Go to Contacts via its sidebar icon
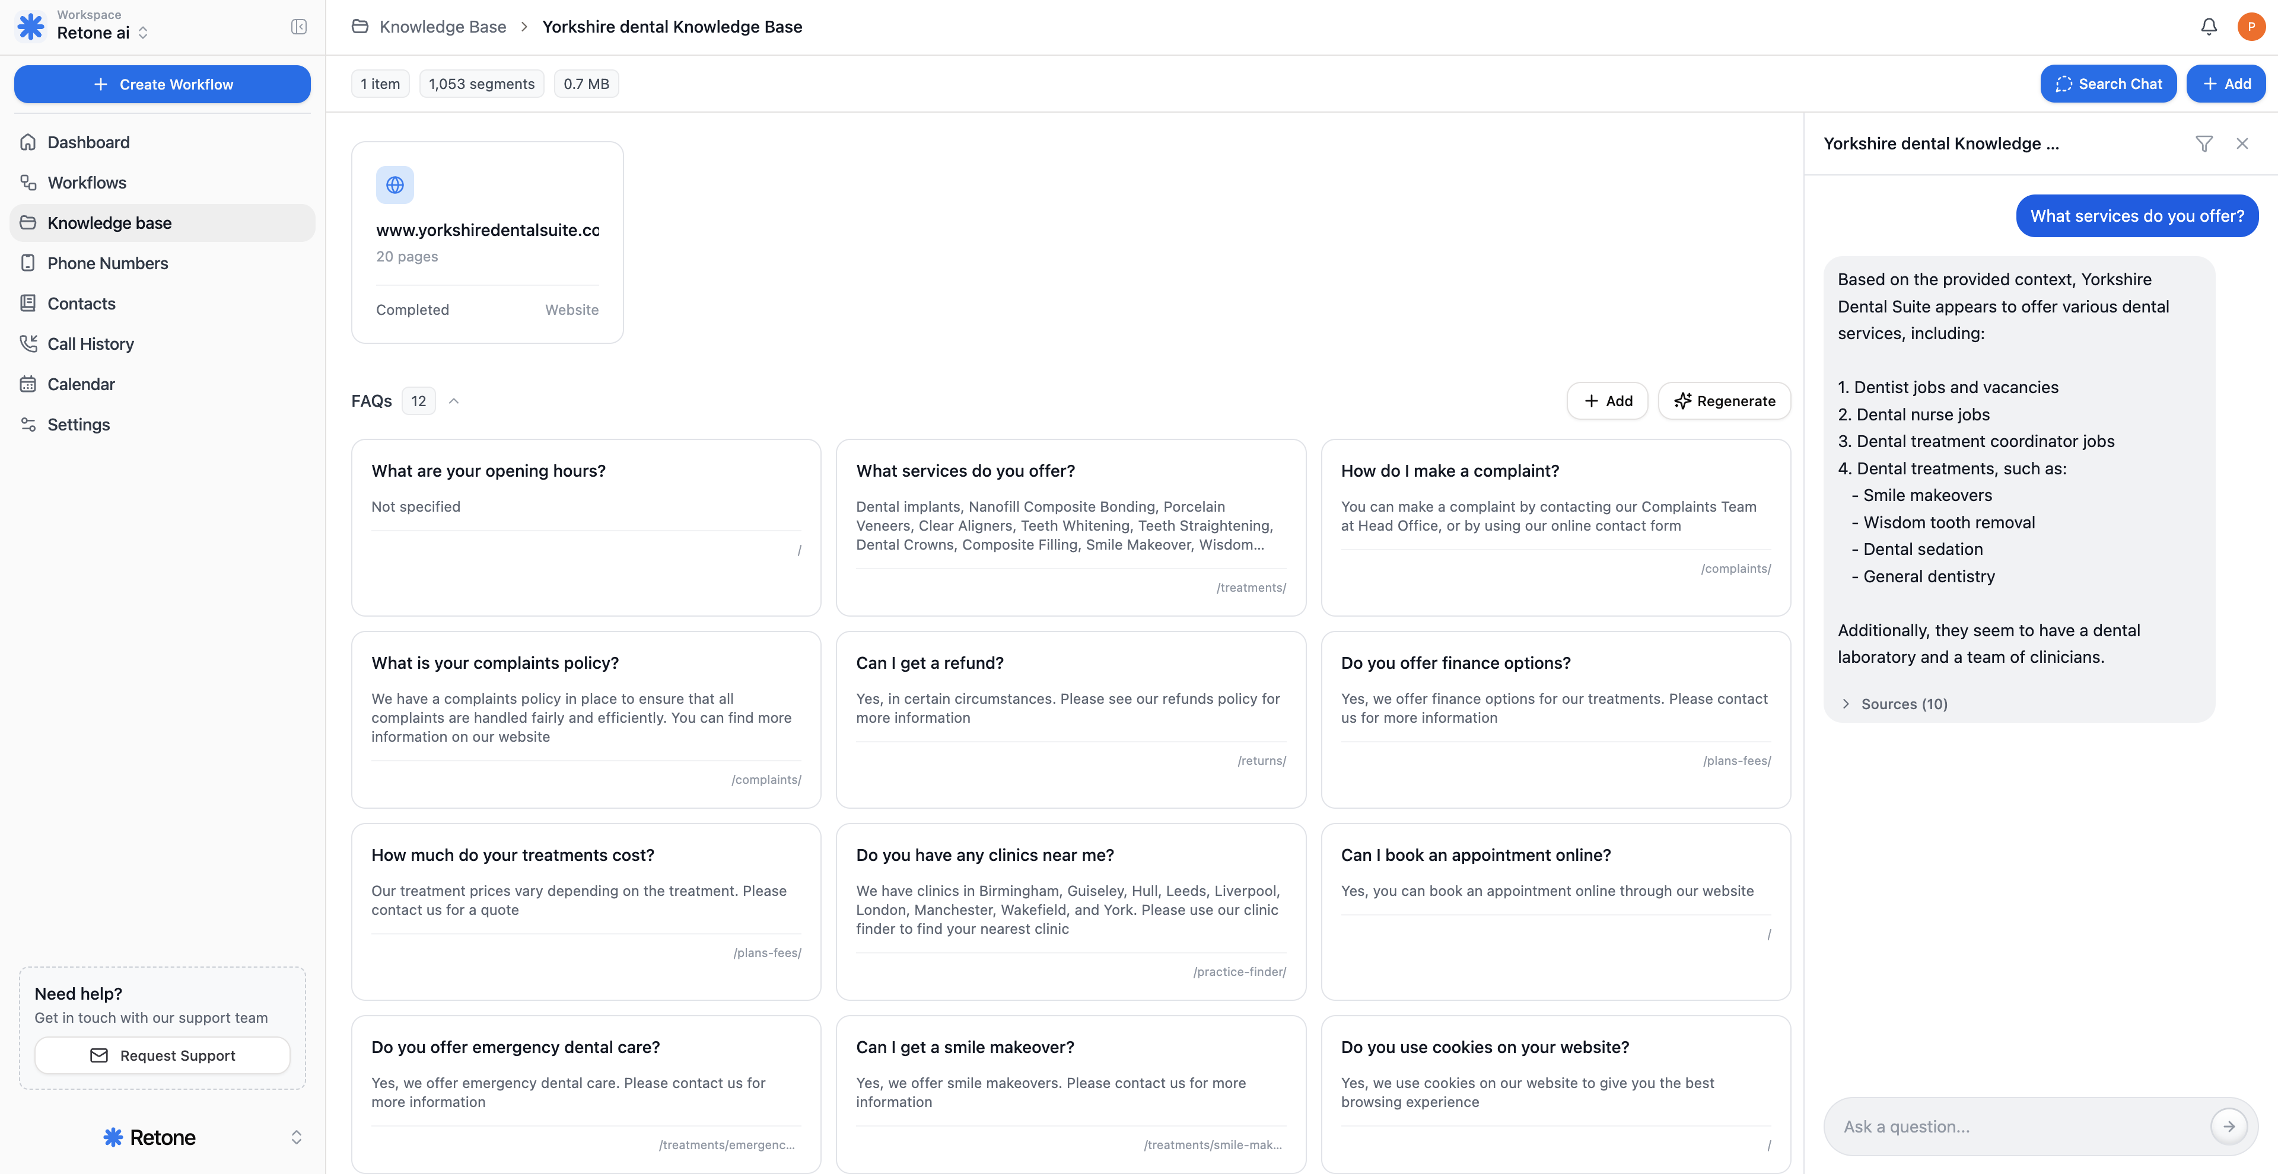 pyautogui.click(x=28, y=303)
